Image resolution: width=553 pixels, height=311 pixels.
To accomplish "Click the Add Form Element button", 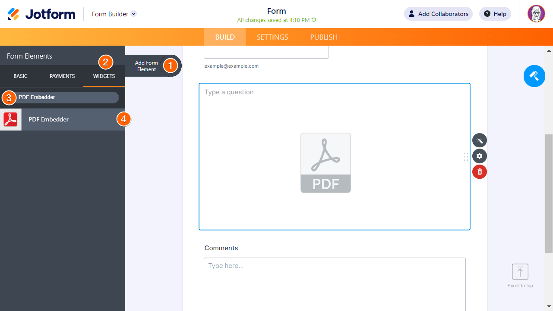I will pyautogui.click(x=146, y=65).
